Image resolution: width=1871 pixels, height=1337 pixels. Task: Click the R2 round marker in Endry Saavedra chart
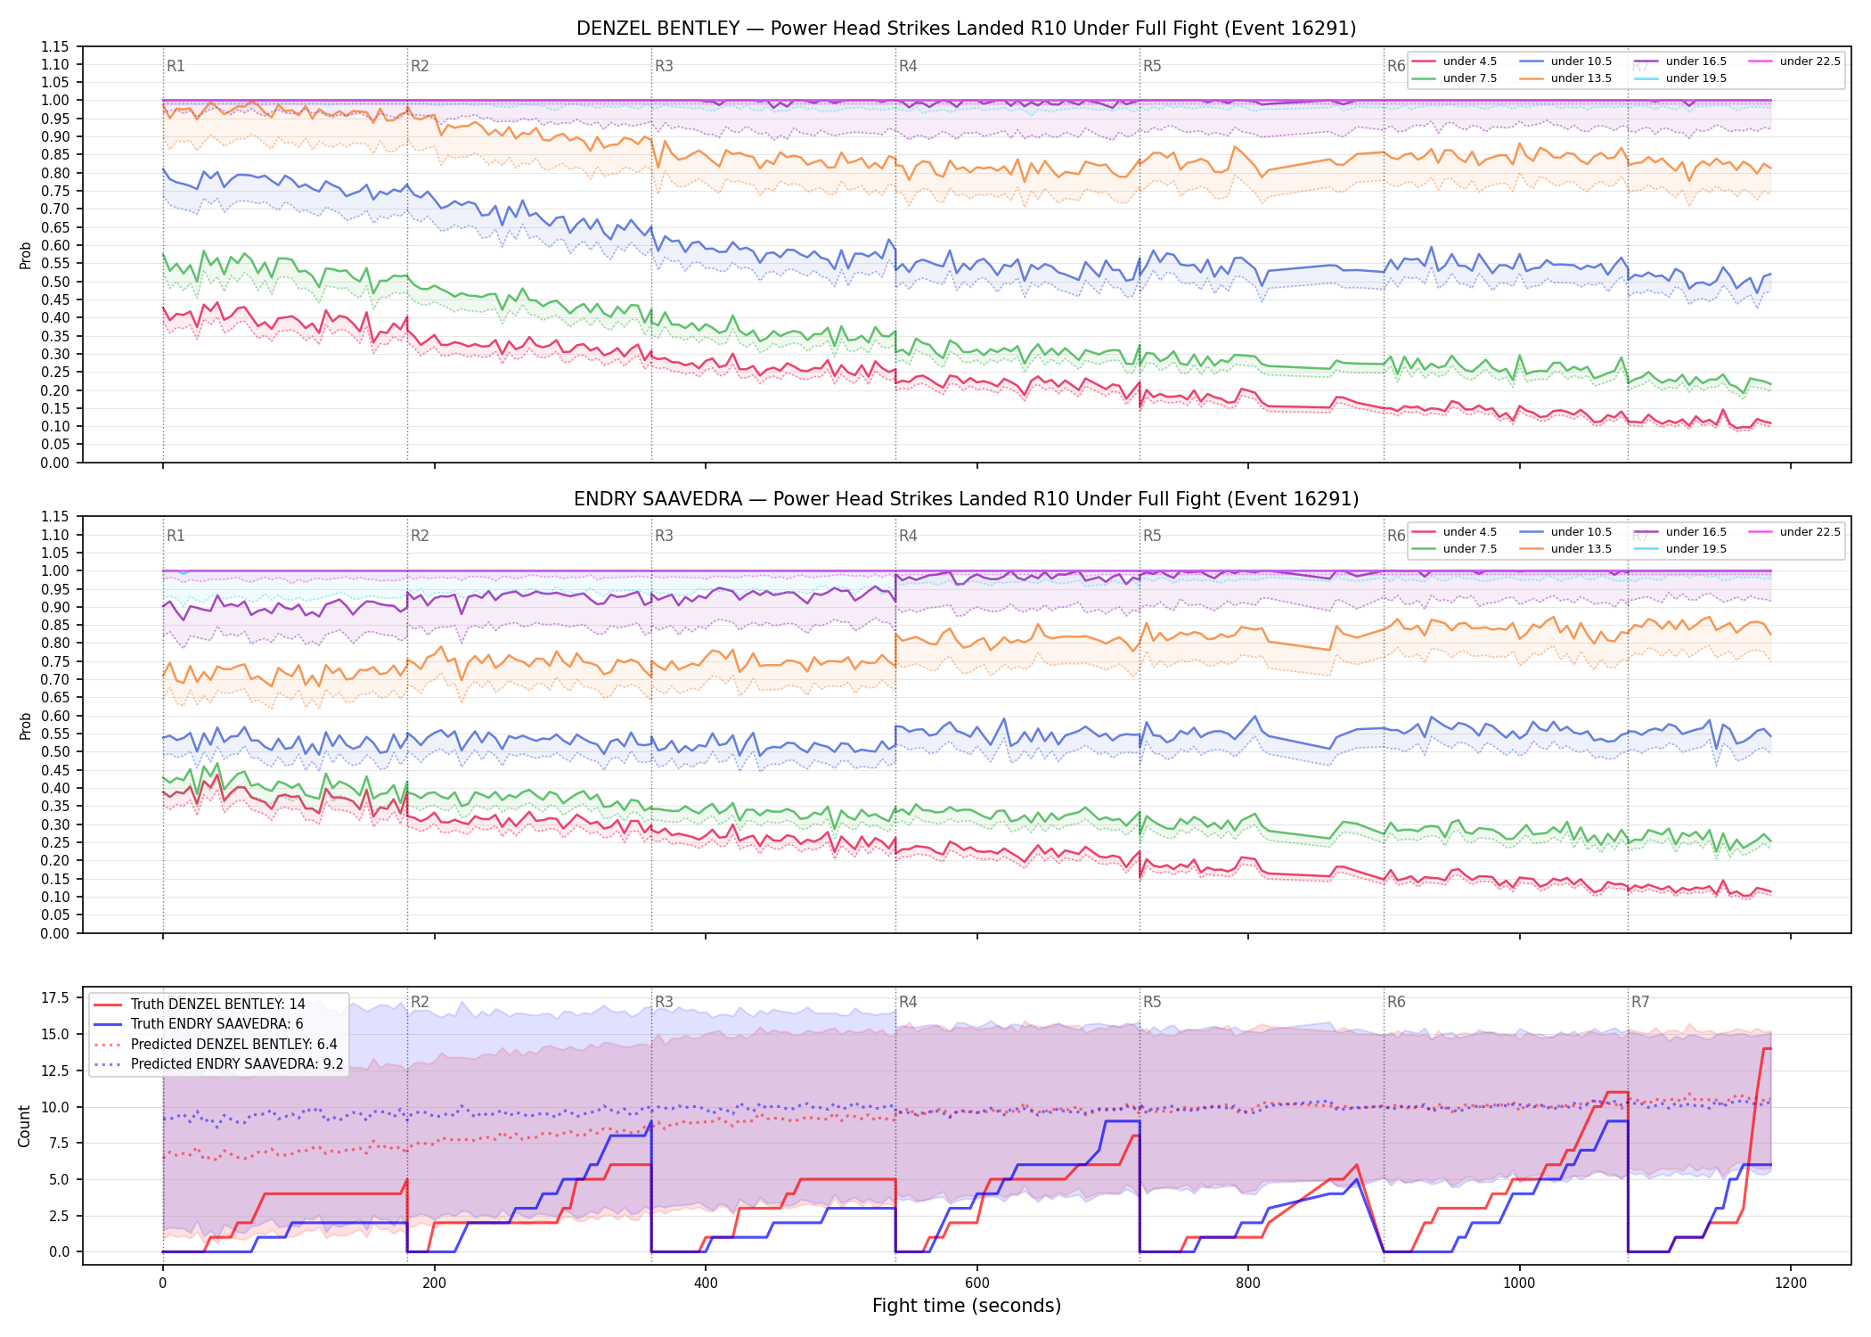point(420,536)
